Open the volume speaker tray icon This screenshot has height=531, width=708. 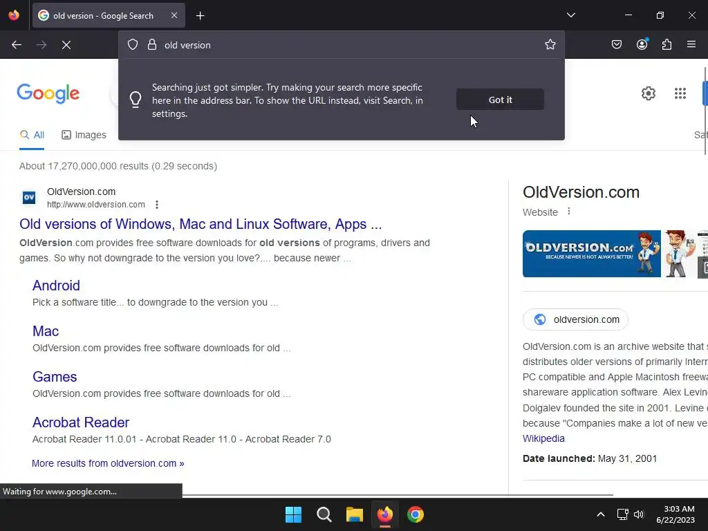point(638,514)
